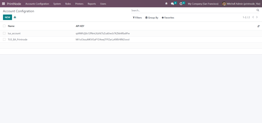Go to next page arrow
This screenshot has width=262, height=123.
coord(257,17)
